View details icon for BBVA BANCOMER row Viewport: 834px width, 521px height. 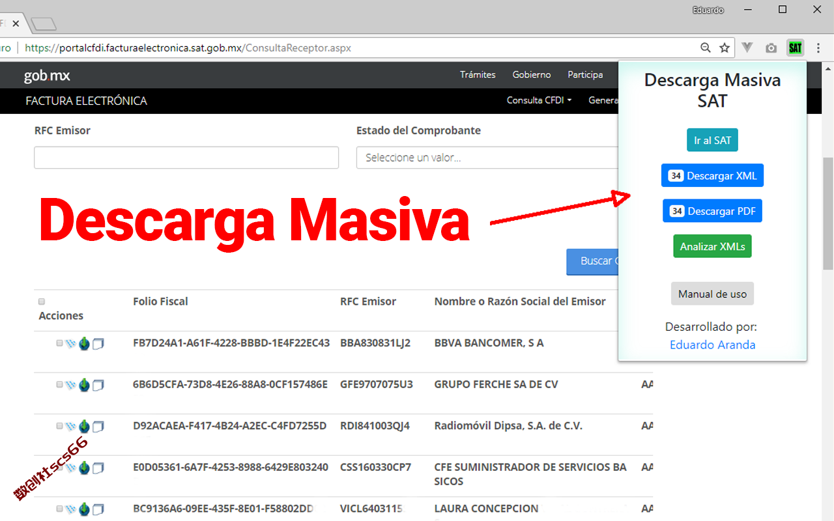[x=71, y=343]
